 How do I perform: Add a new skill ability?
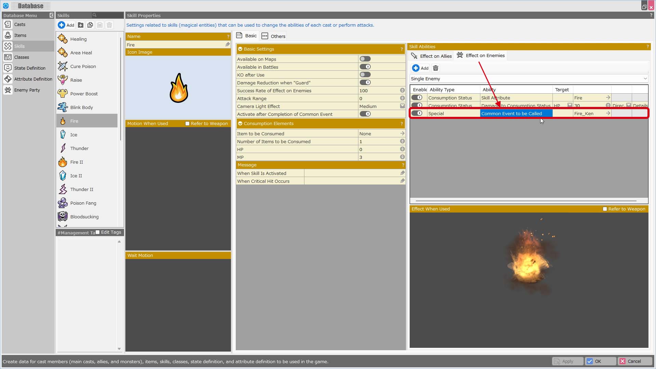[x=420, y=68]
